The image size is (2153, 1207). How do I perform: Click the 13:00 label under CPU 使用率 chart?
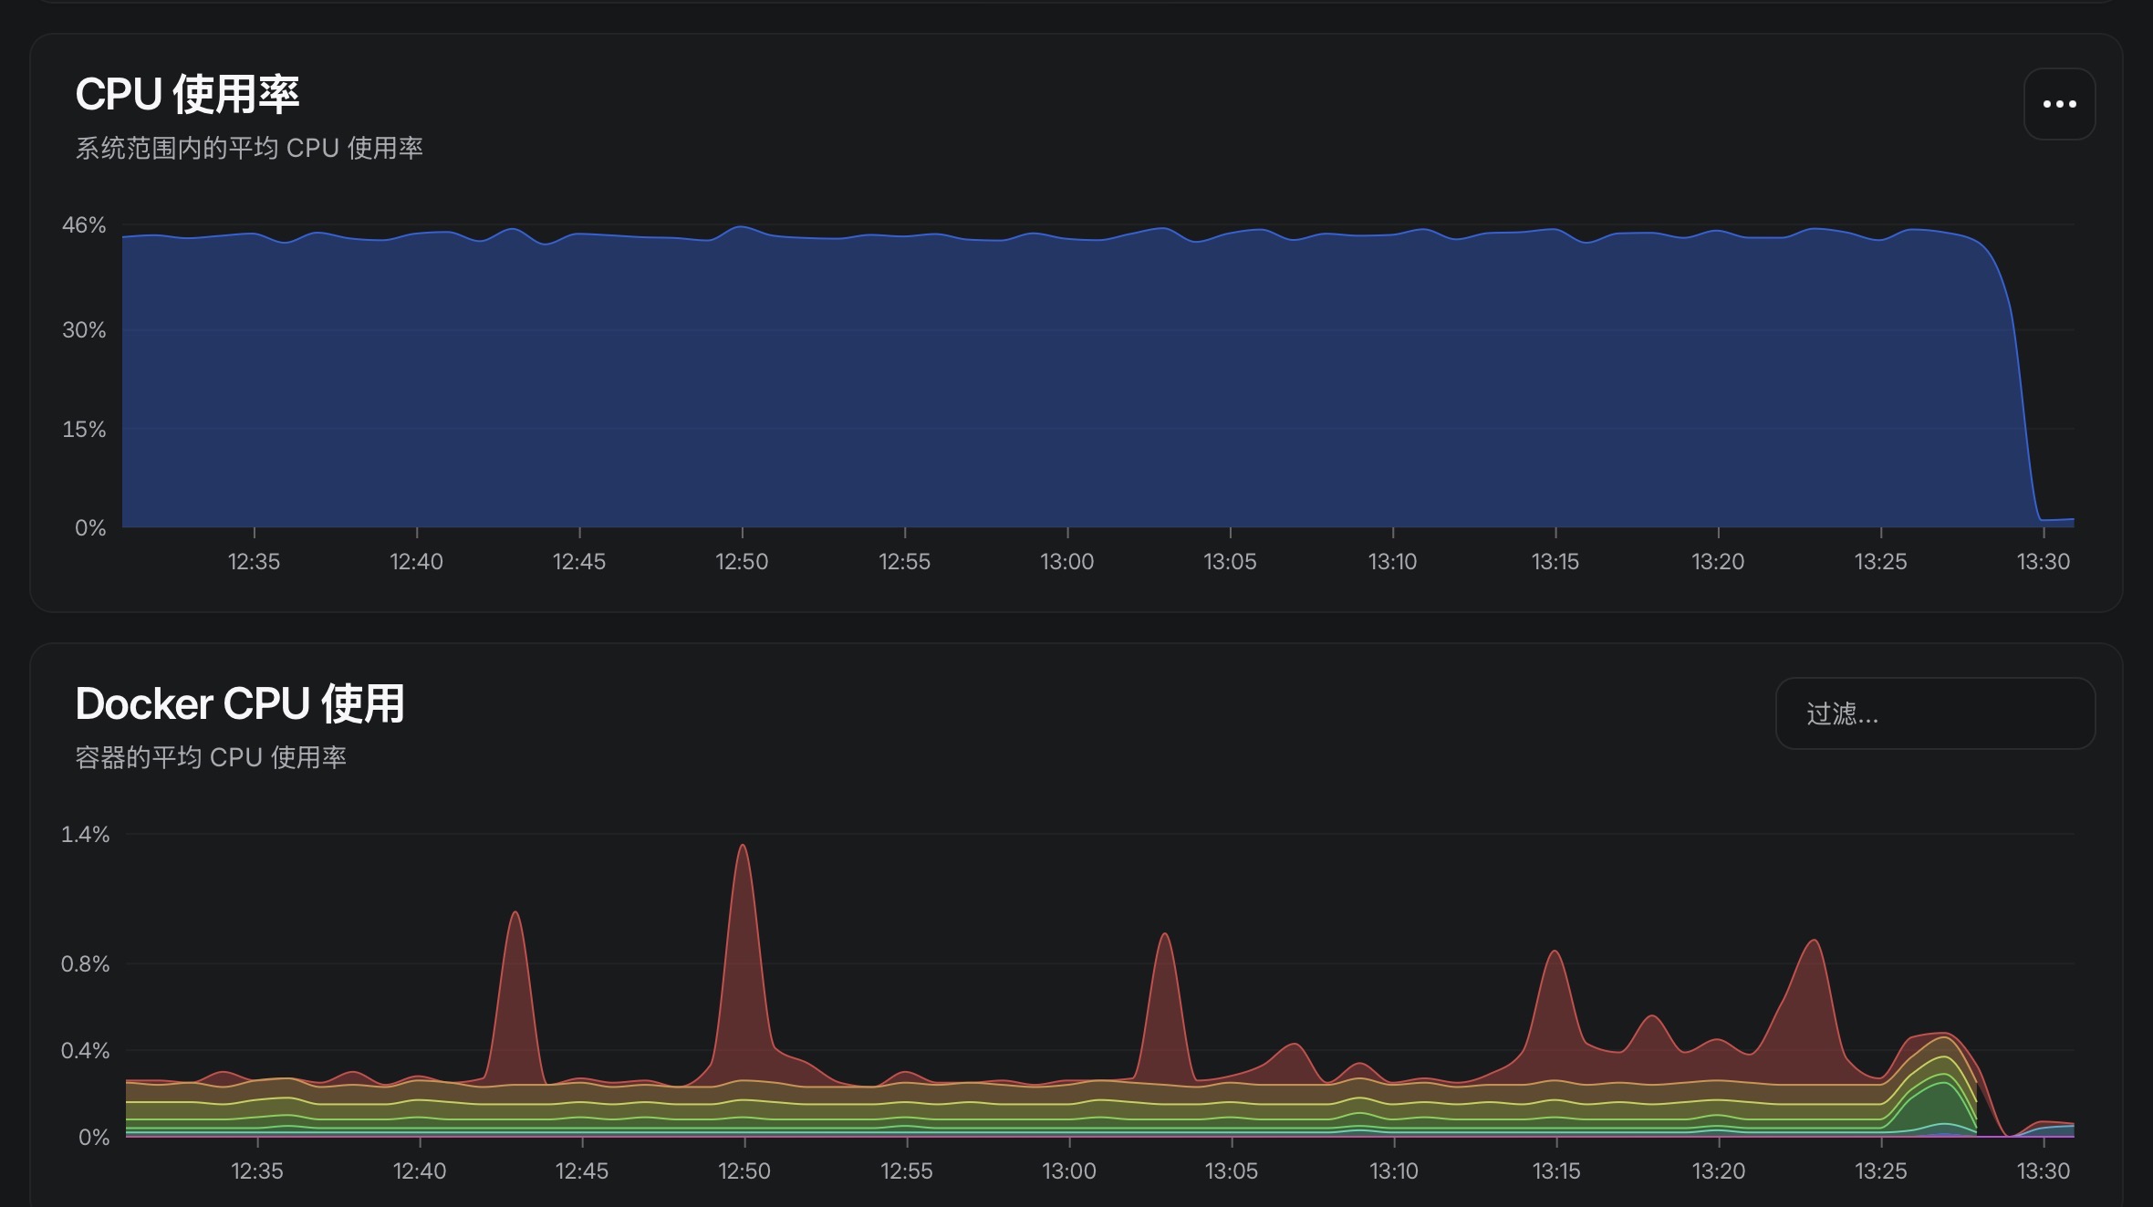(x=1066, y=561)
